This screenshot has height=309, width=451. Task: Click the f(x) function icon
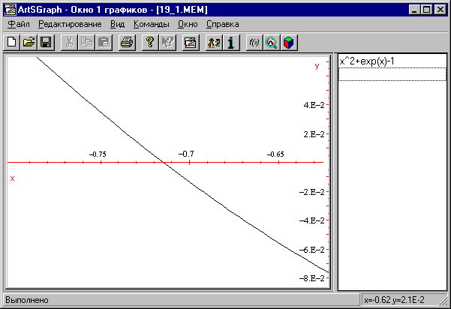coord(254,43)
